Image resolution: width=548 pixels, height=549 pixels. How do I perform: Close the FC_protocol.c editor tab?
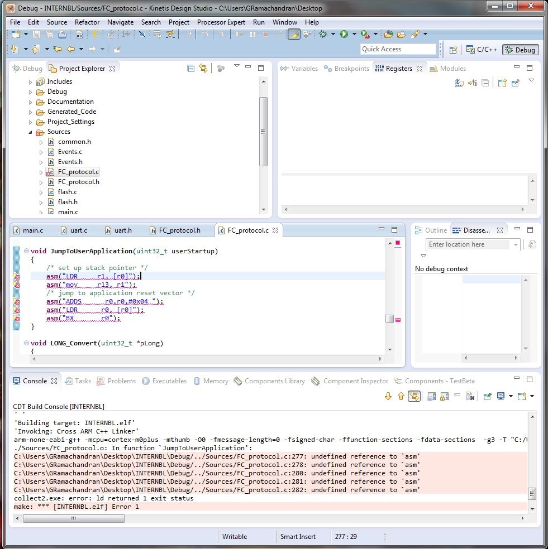275,230
